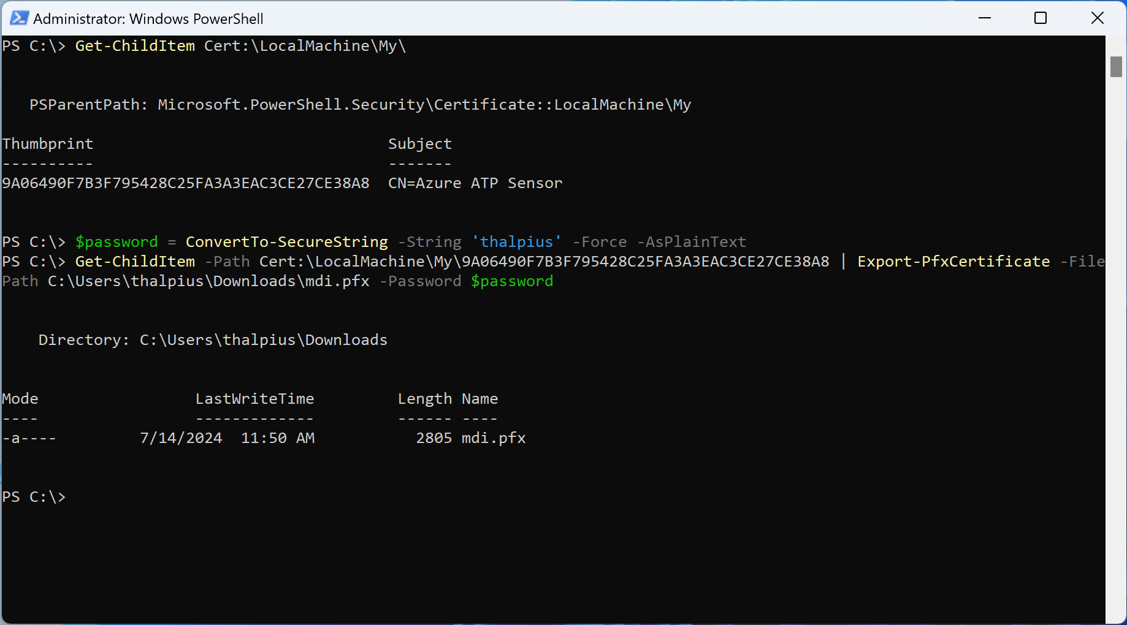
Task: Click mdi.pfx in the file listing row
Action: point(494,438)
